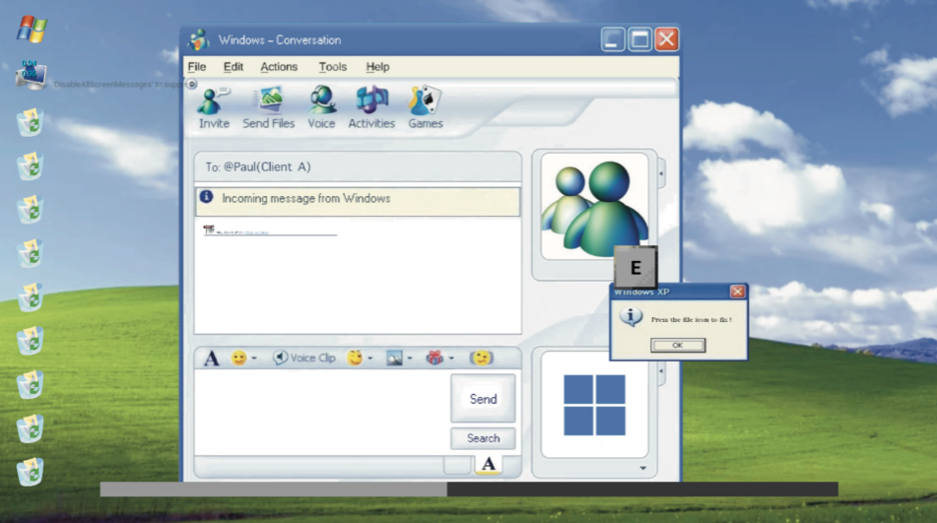The image size is (937, 523).
Task: Record a Voice Clip
Action: click(303, 358)
